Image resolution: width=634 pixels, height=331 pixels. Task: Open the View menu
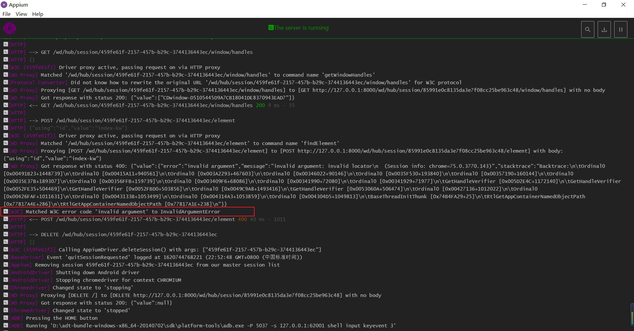tap(21, 14)
